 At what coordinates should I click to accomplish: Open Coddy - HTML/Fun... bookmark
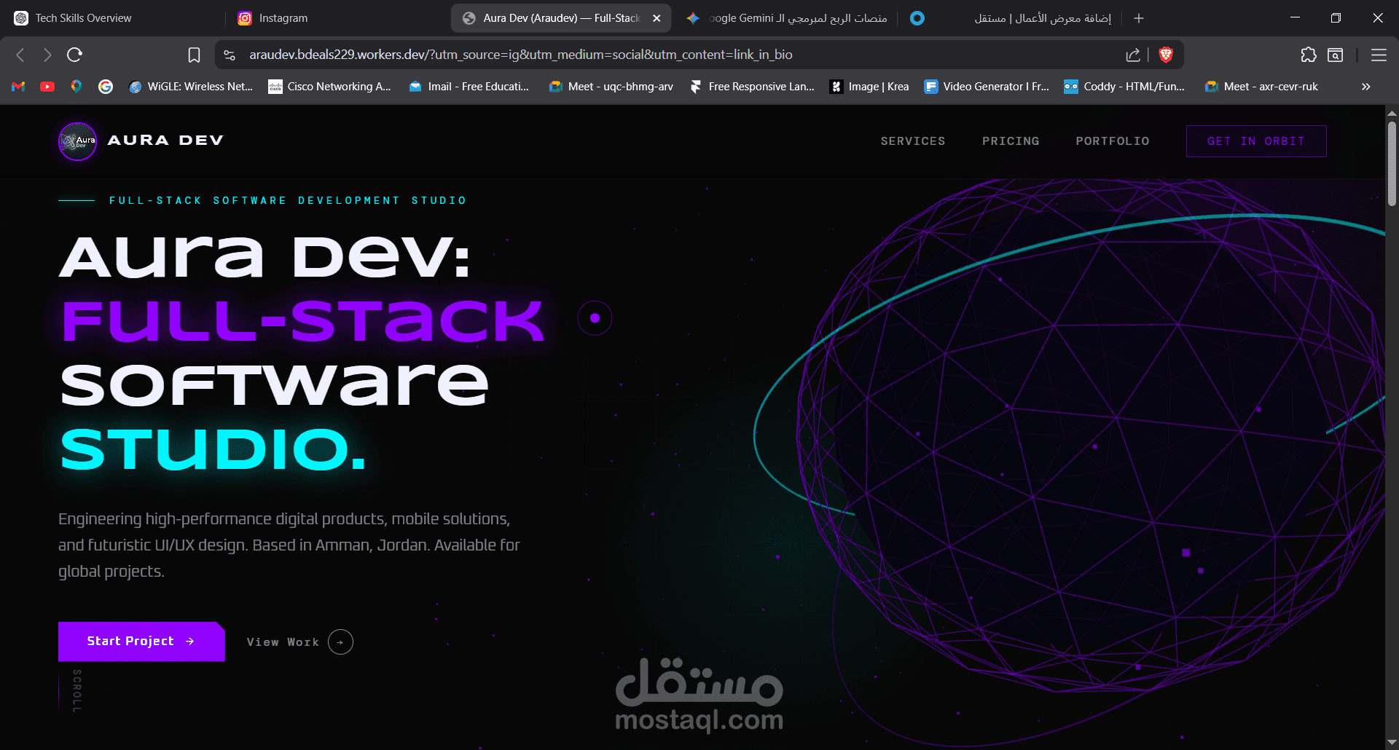tap(1125, 87)
